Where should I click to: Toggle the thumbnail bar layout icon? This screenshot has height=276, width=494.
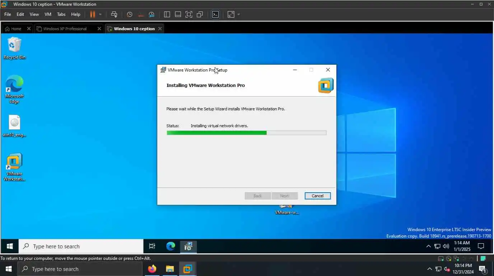point(178,14)
